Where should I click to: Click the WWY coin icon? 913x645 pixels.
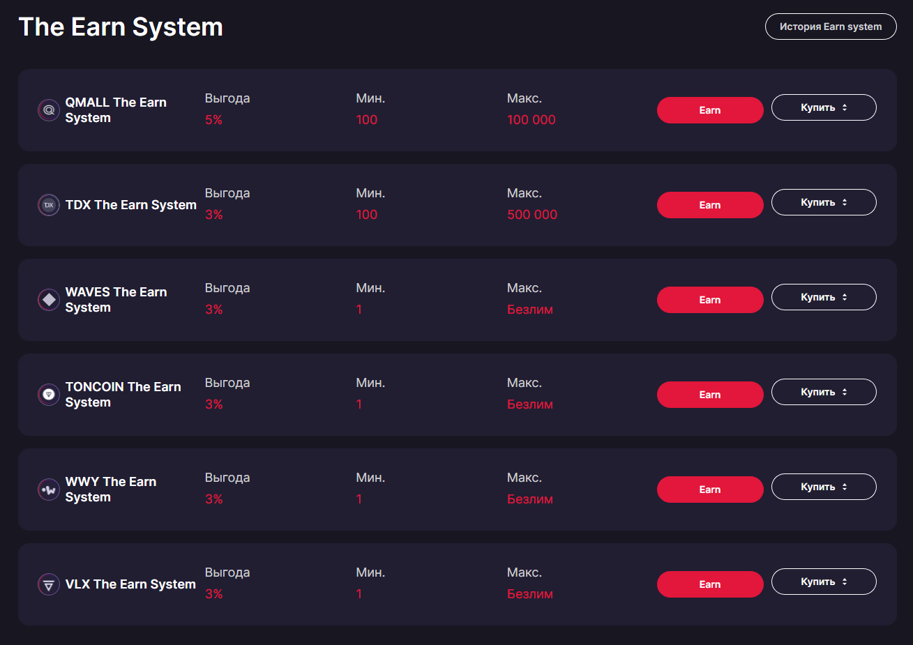(x=49, y=490)
